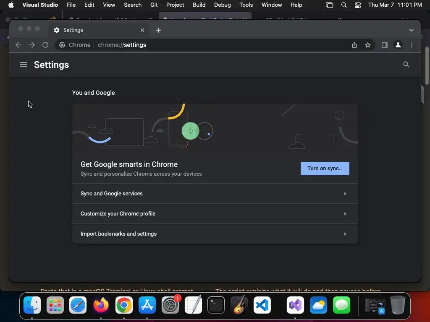Go back with the Chrome back arrow
This screenshot has height=322, width=430.
[18, 45]
